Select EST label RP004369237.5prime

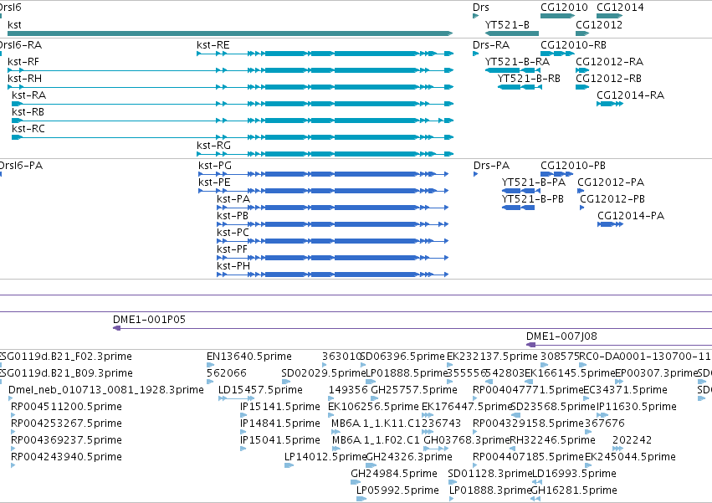click(66, 441)
